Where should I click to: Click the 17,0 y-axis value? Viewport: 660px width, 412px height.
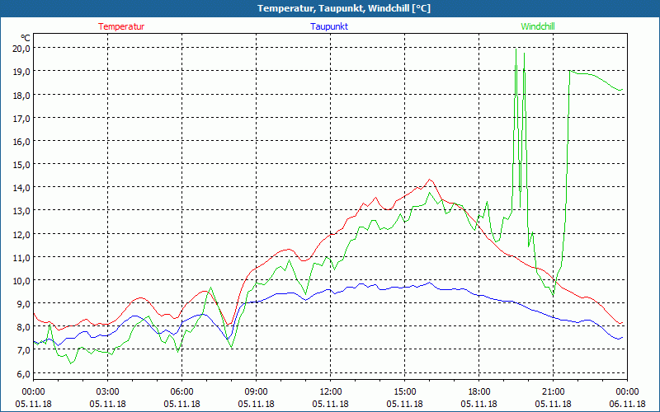point(22,118)
